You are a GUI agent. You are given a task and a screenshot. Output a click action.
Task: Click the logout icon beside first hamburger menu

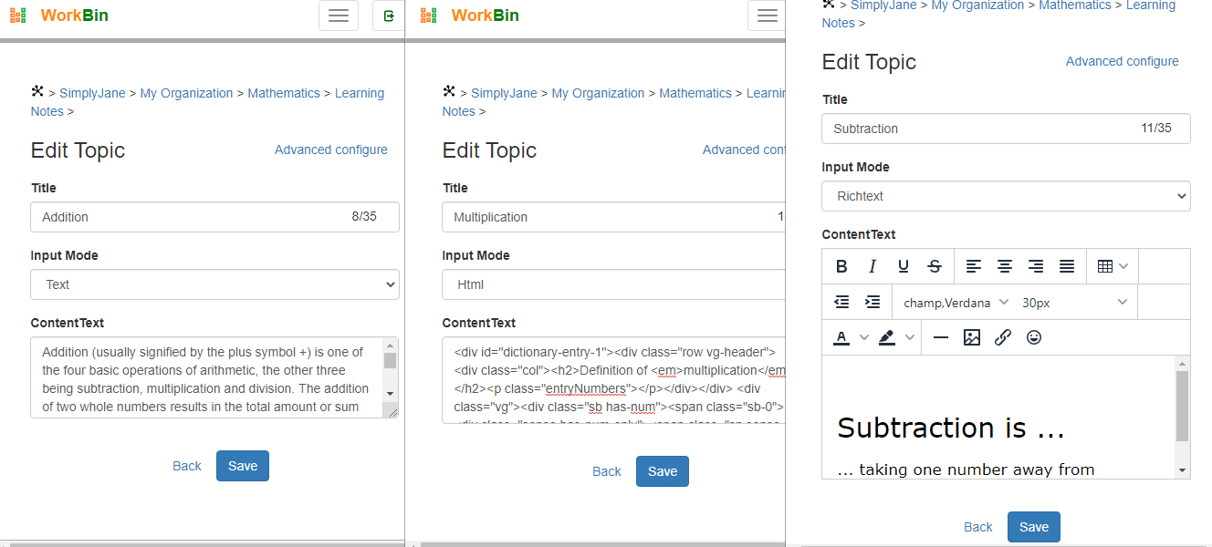tap(389, 15)
